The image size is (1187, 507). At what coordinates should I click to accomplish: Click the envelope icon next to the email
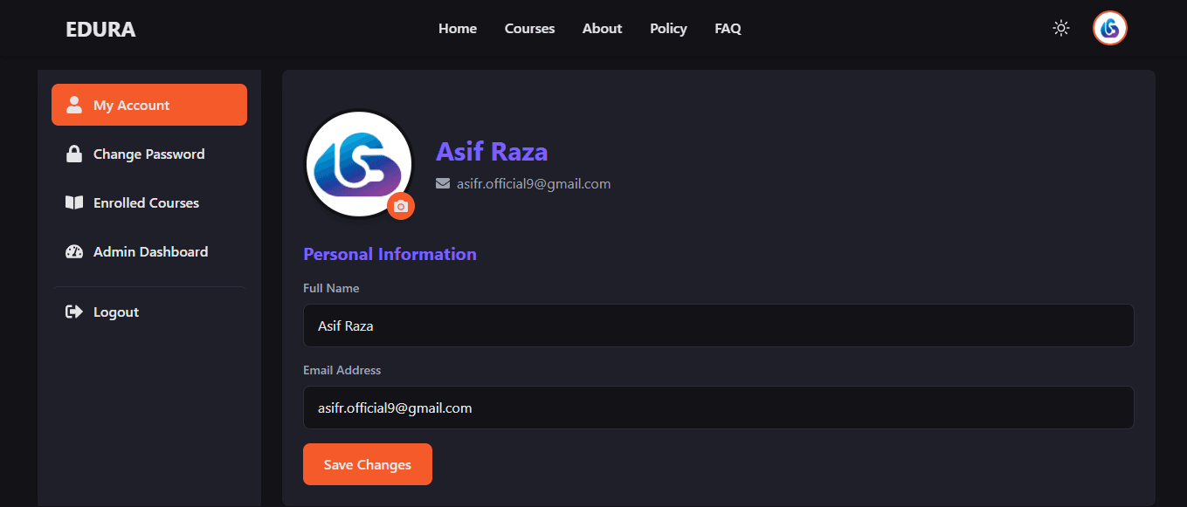[x=443, y=183]
